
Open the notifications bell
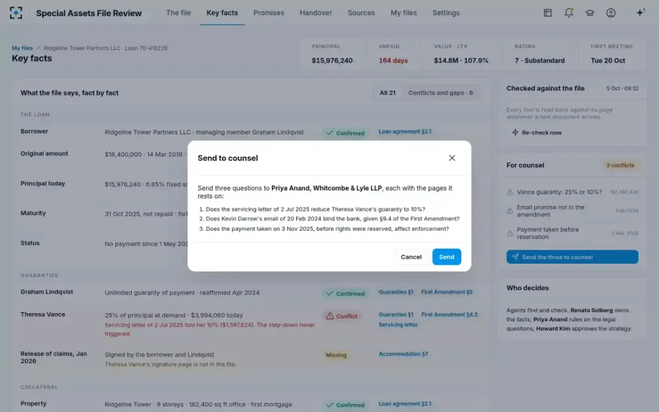(569, 13)
